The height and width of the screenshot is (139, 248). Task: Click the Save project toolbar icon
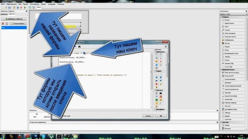click(x=9, y=8)
